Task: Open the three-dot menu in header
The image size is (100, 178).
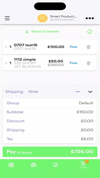Action: click(90, 18)
